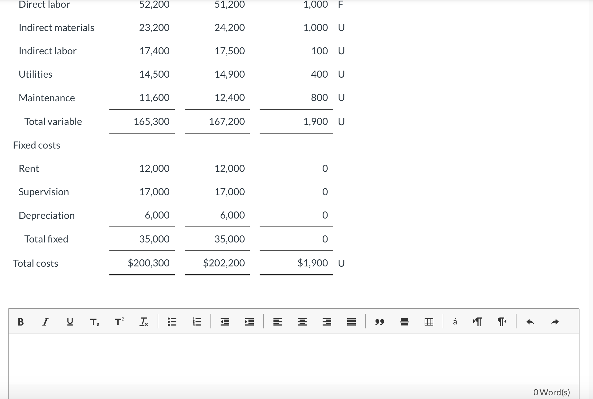
Task: Undo the last edit
Action: [x=530, y=322]
